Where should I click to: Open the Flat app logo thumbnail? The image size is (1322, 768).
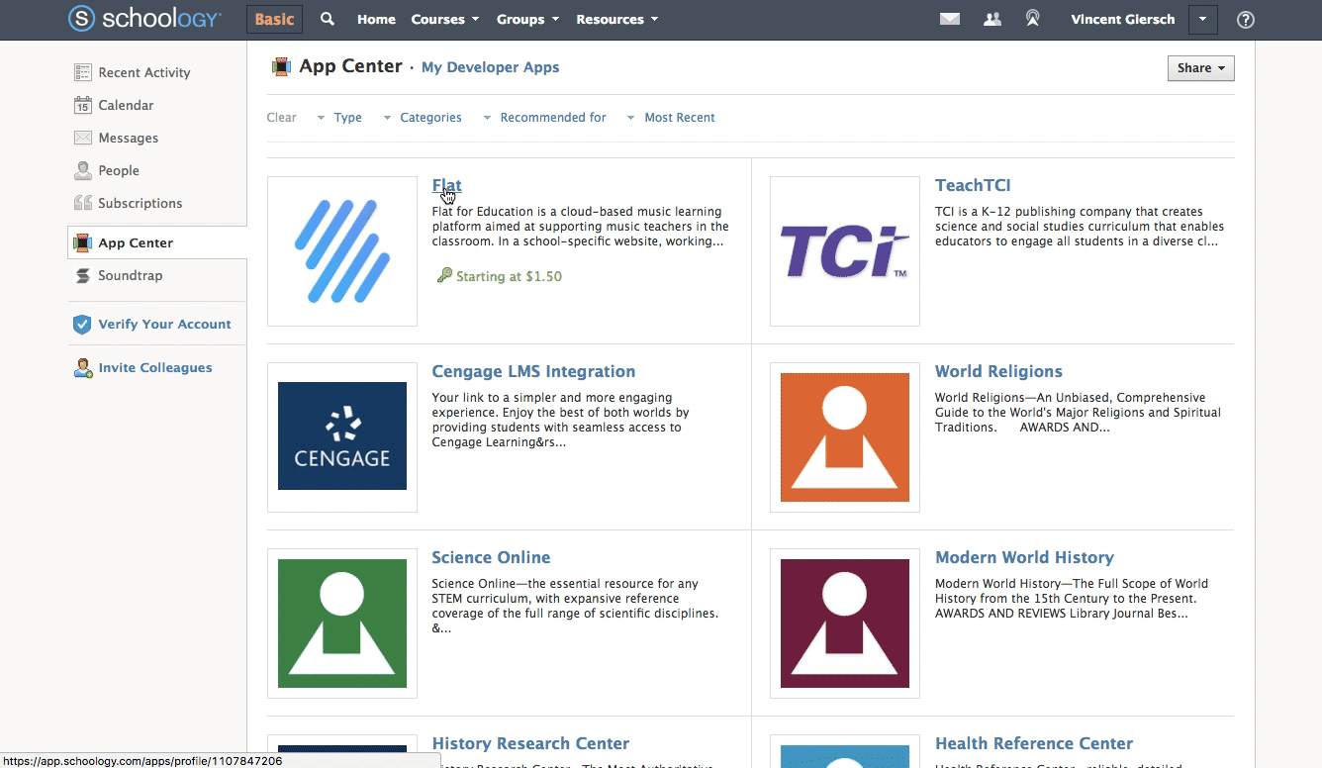[342, 251]
